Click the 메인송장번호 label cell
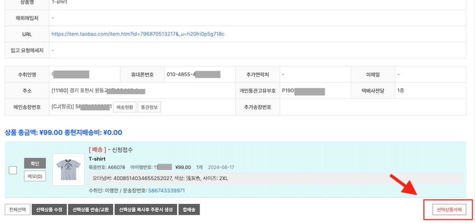Image resolution: width=475 pixels, height=223 pixels. pyautogui.click(x=27, y=107)
